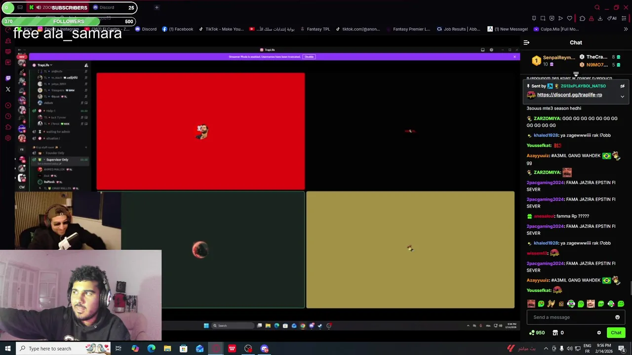This screenshot has height=355, width=632.
Task: Click the player play-arrow icon in toolbar
Action: tap(560, 18)
